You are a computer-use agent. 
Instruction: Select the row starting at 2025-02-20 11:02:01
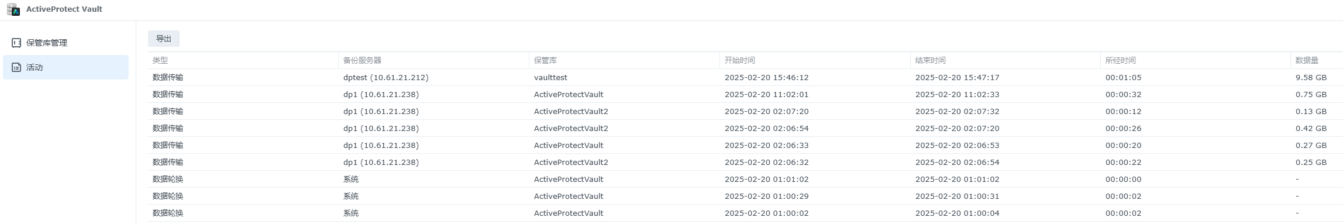point(745,94)
